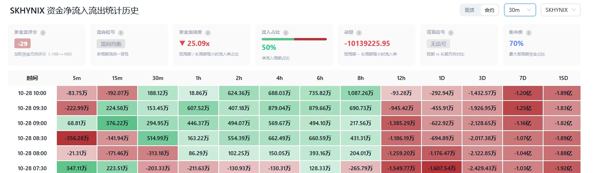This screenshot has height=173, width=600.
Task: Select the 10-28 10:00 row label
Action: (32, 93)
